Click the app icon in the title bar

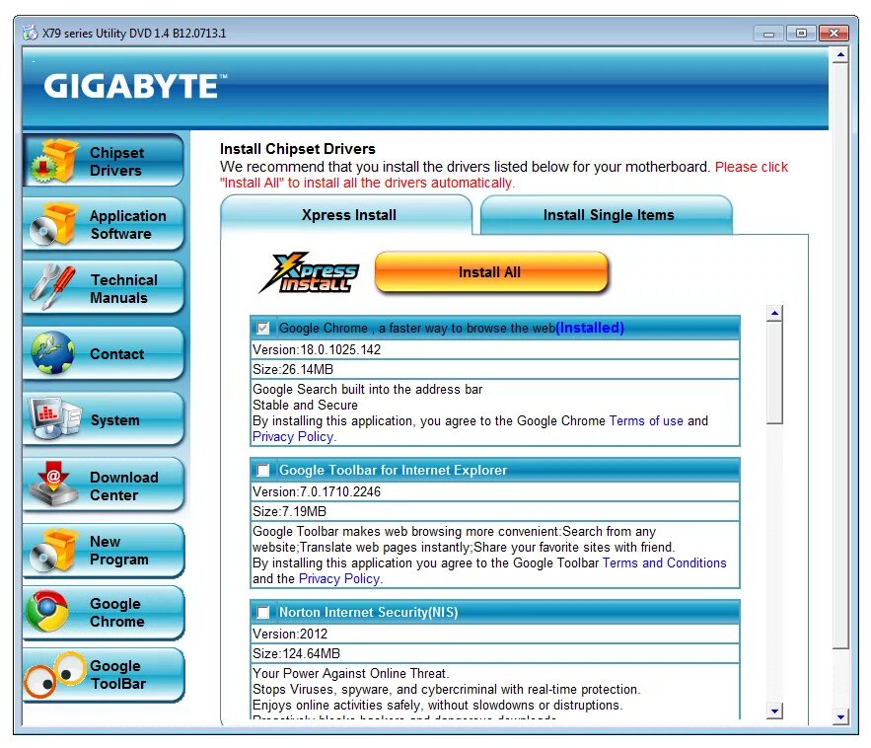point(30,33)
